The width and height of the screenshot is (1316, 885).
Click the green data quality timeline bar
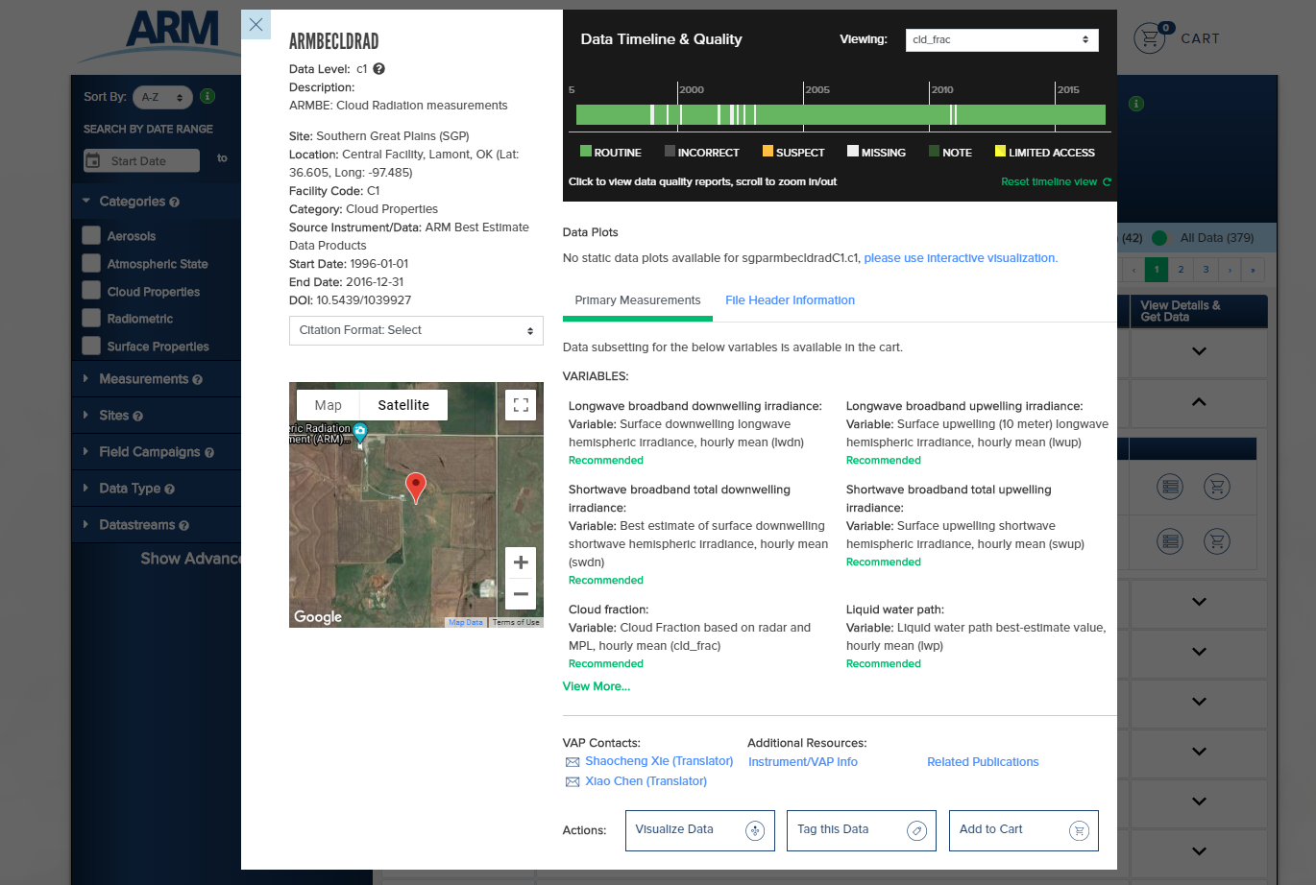click(x=841, y=115)
